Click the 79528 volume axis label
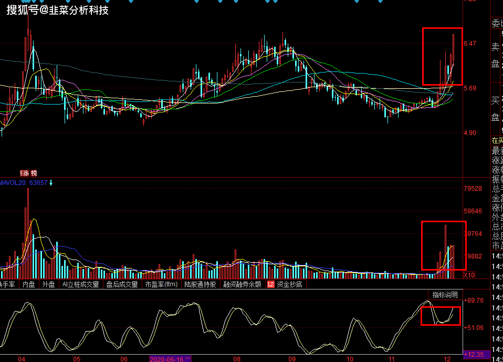Screen dimensions: 503x362 pyautogui.click(x=473, y=189)
